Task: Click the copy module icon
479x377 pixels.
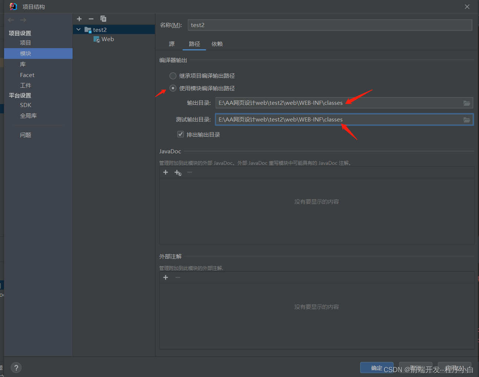Action: 103,19
